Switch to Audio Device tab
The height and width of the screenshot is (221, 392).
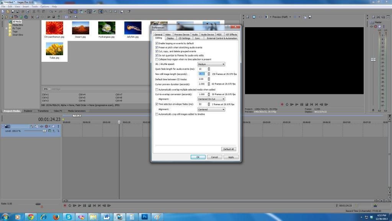(207, 35)
